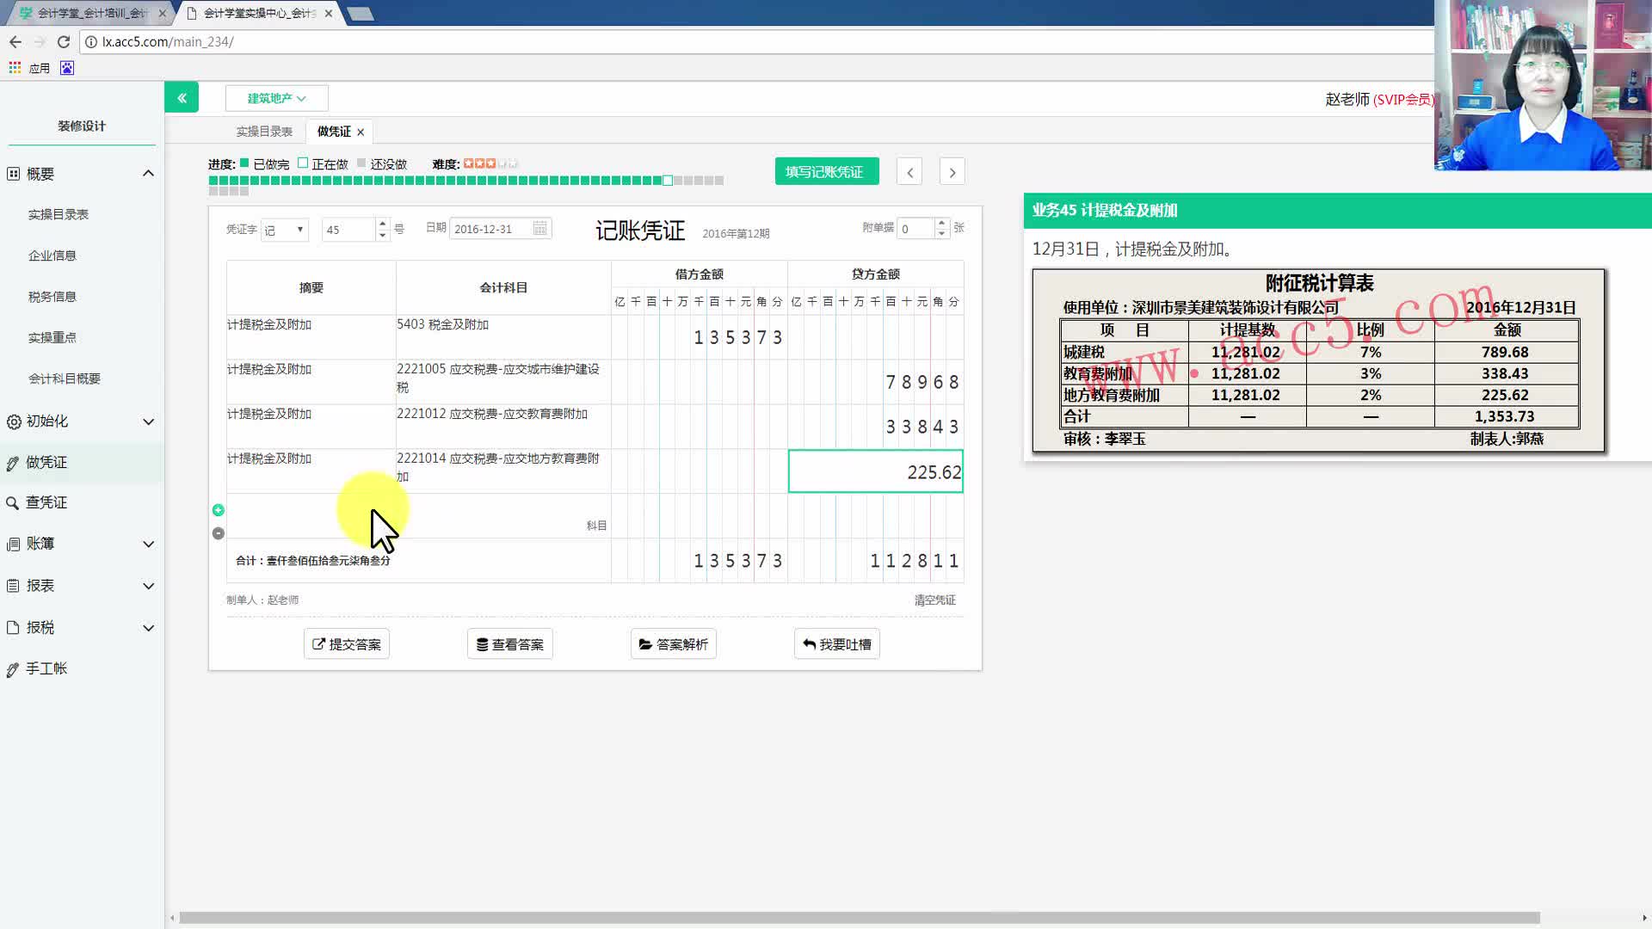
Task: Open the voucher type 记 dropdown
Action: point(284,229)
